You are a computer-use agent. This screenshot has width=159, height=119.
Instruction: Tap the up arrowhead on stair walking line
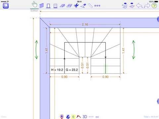click(x=65, y=59)
